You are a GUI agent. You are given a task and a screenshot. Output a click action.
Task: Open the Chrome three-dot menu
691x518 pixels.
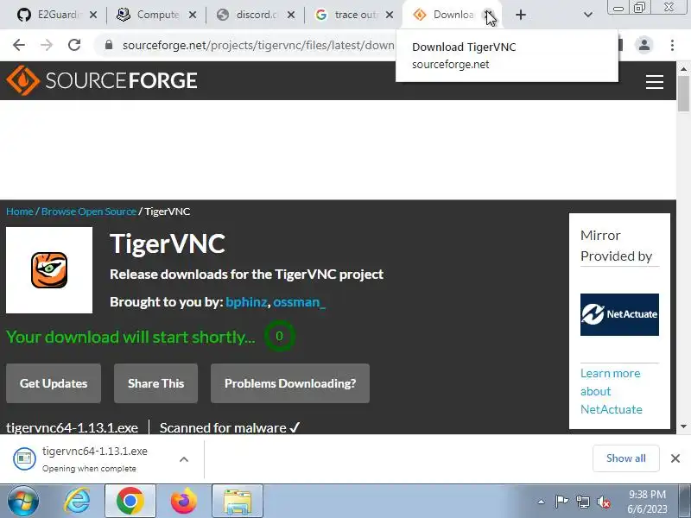pos(672,45)
